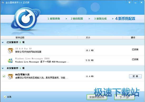
Task: Click the 金山重装高手3.0 正式版 title text
Action: [x=17, y=3]
